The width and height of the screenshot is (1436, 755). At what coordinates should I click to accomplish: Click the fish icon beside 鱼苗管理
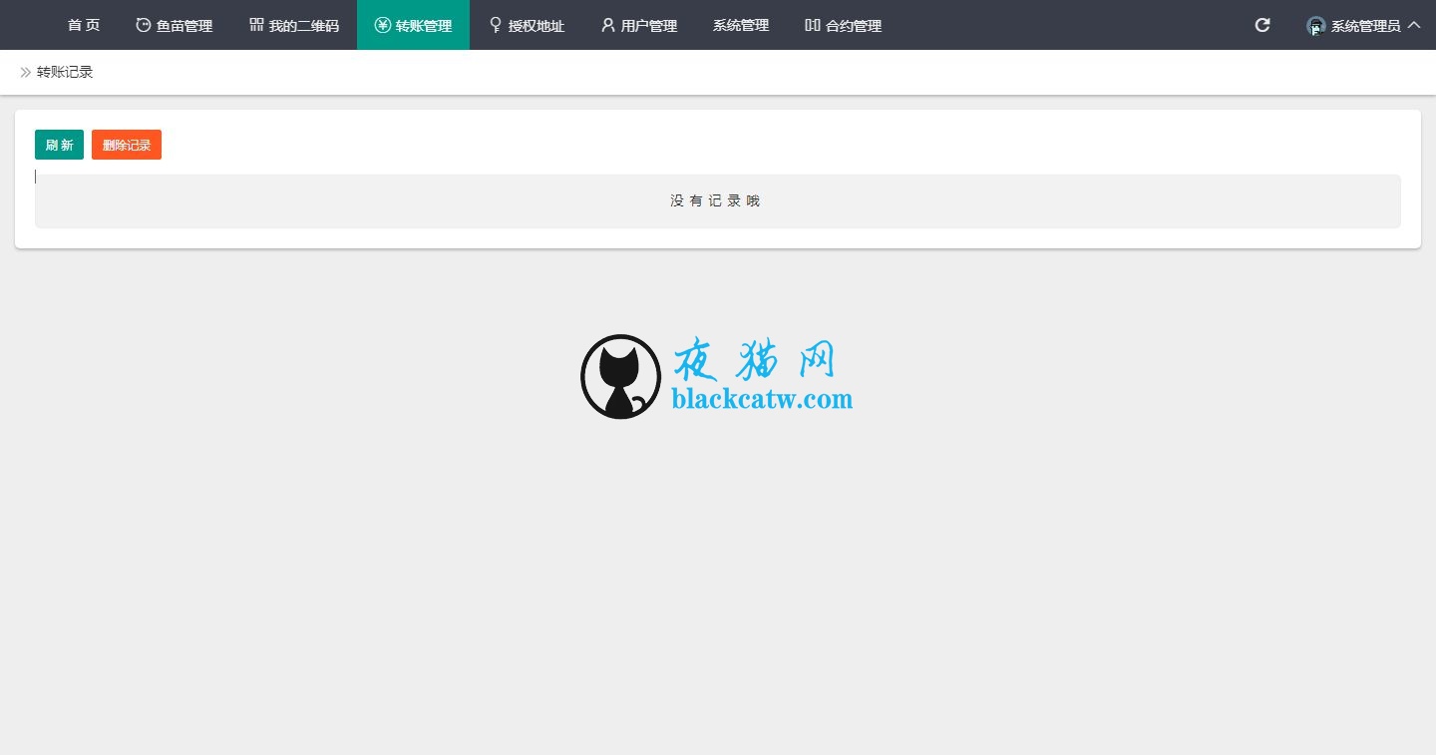click(x=144, y=25)
